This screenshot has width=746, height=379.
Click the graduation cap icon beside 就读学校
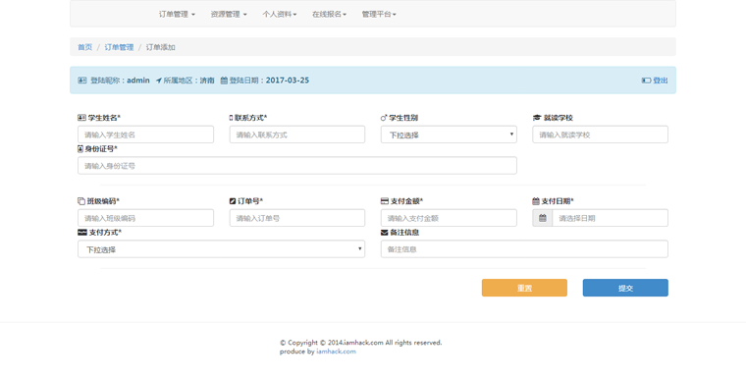pos(537,118)
